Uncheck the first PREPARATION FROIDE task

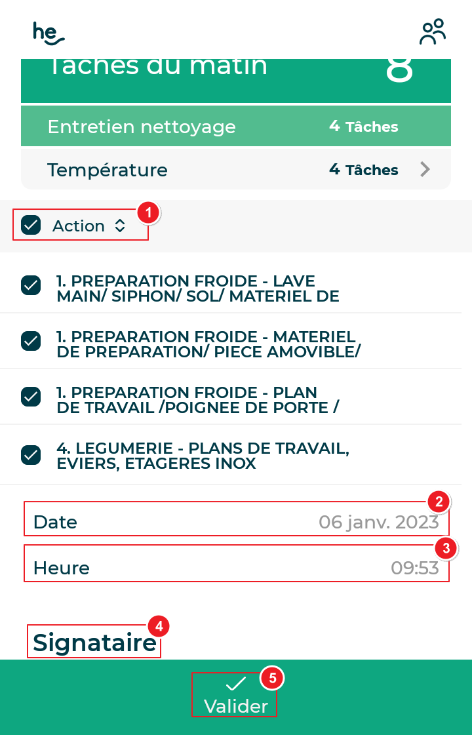tap(30, 285)
